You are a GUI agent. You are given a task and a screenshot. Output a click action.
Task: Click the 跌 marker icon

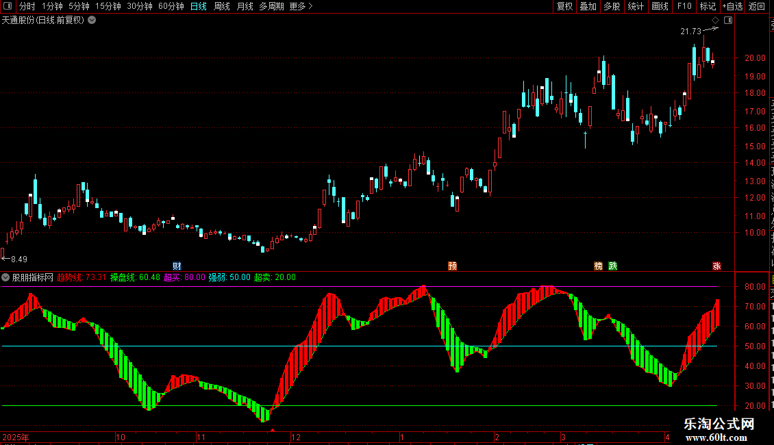pos(613,266)
